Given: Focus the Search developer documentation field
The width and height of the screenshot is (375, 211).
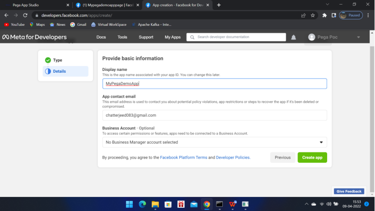Looking at the screenshot, I should pyautogui.click(x=236, y=37).
